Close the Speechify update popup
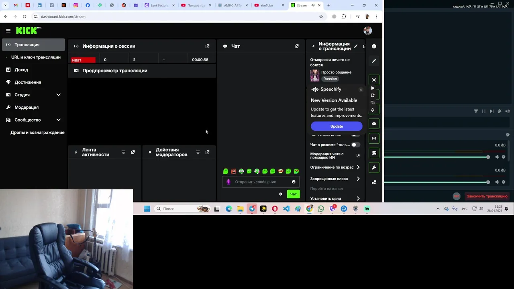 [x=361, y=90]
